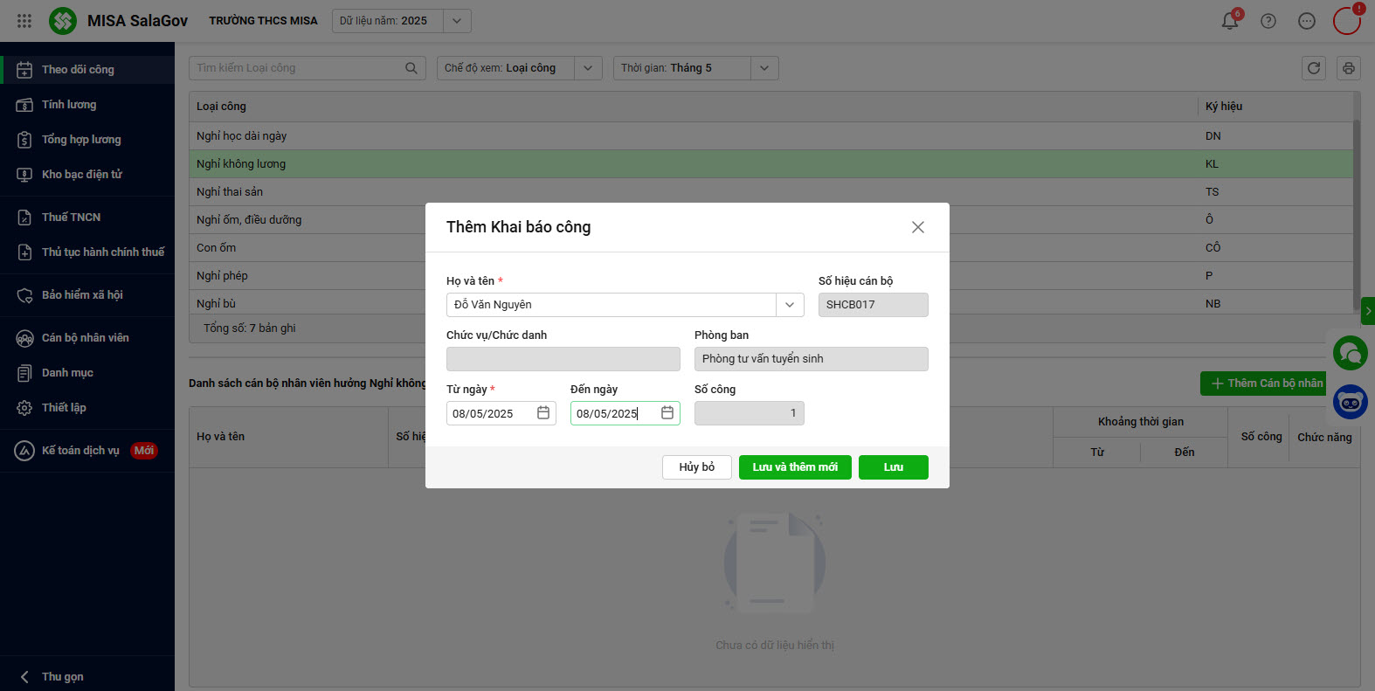The width and height of the screenshot is (1375, 691).
Task: Open the apps grid launcher icon
Action: click(24, 21)
